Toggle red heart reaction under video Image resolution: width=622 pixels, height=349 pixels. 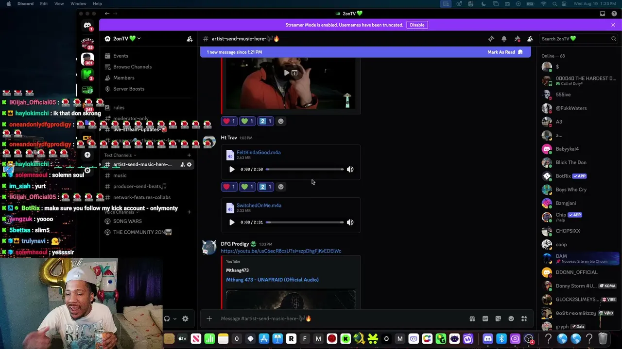pos(229,121)
